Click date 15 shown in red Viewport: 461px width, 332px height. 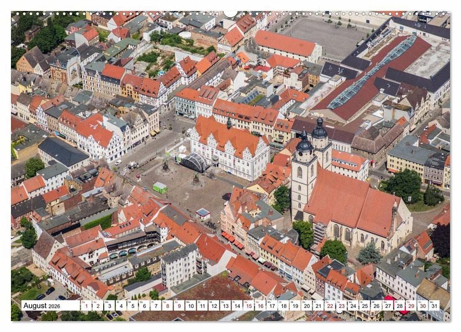click(248, 306)
